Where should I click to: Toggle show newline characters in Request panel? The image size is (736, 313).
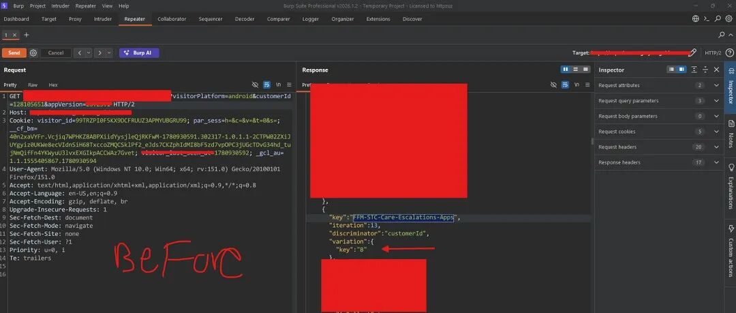click(278, 85)
